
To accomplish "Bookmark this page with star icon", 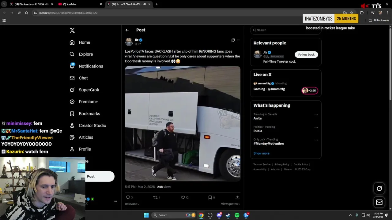I will (352, 13).
